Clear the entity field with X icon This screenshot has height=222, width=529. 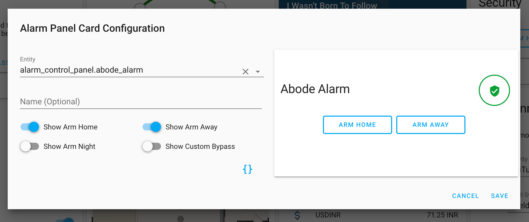point(245,72)
